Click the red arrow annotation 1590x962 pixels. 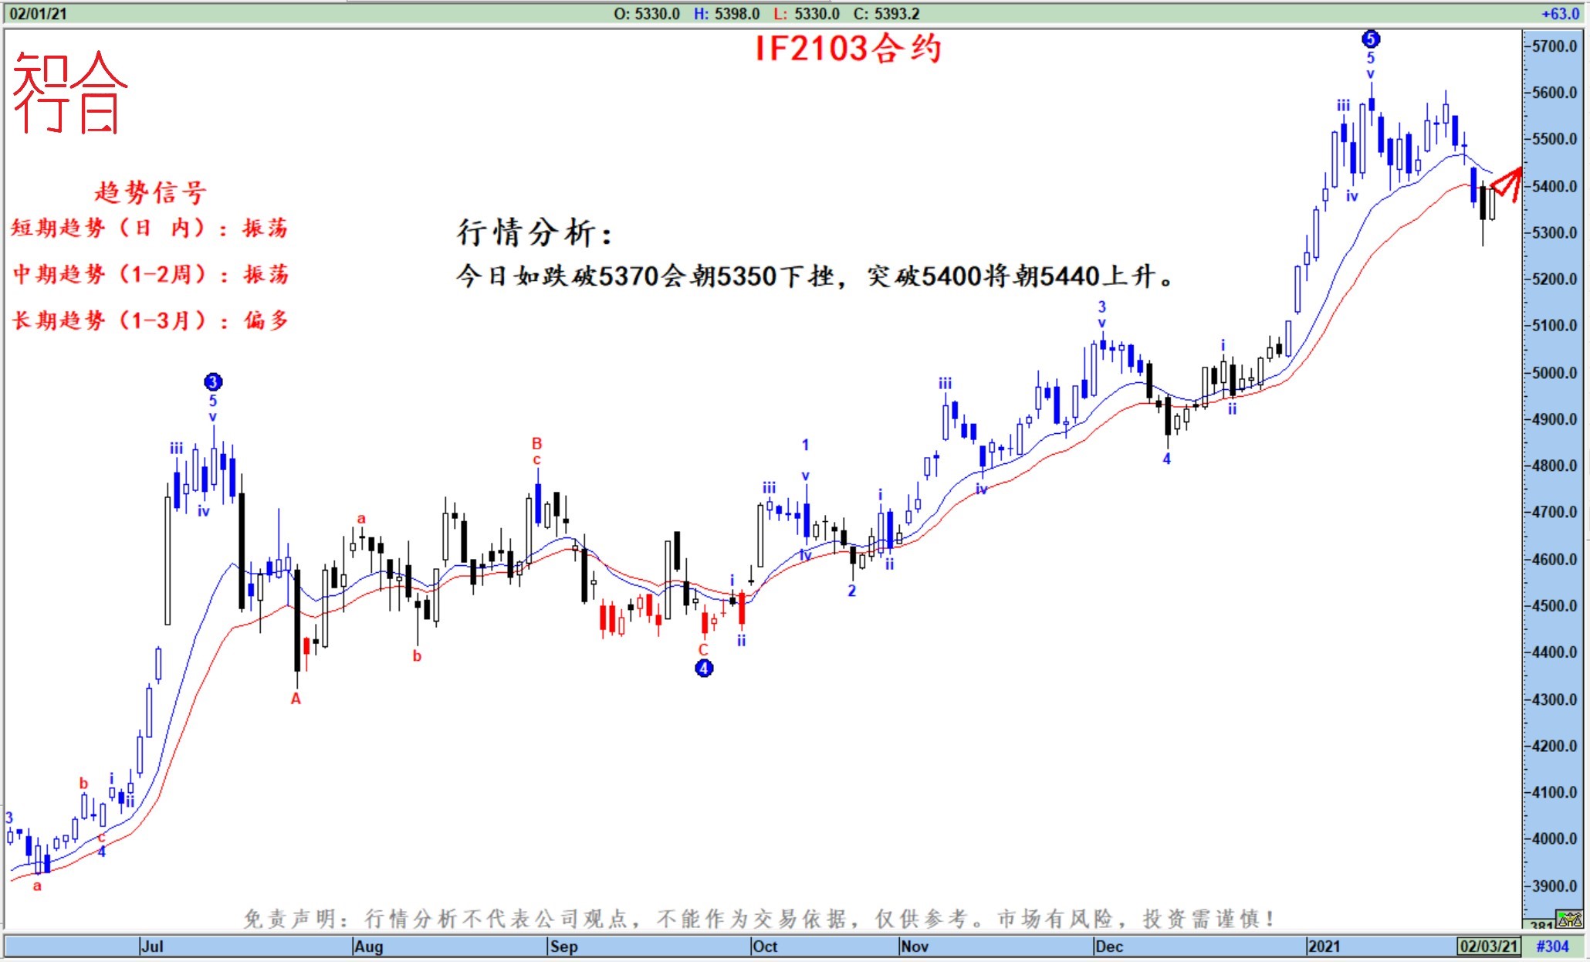pos(1507,184)
